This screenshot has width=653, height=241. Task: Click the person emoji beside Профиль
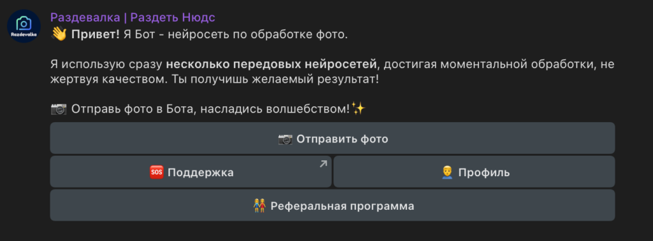447,172
